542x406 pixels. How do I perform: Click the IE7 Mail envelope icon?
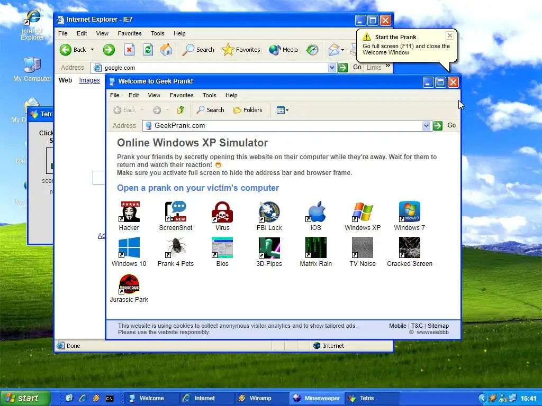[x=333, y=50]
